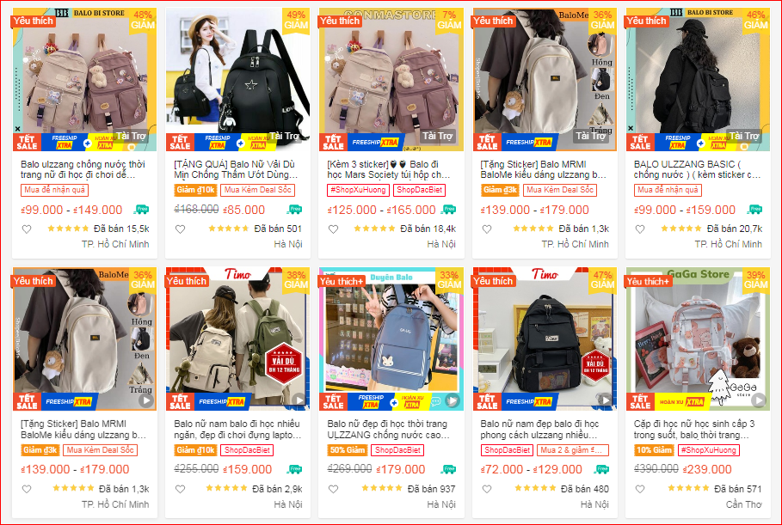Favorite the Mars Society backpack with heart

(x=333, y=229)
